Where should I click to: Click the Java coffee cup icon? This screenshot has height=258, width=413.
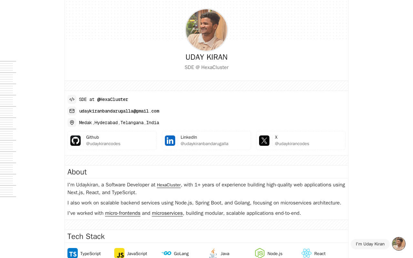pos(213,253)
